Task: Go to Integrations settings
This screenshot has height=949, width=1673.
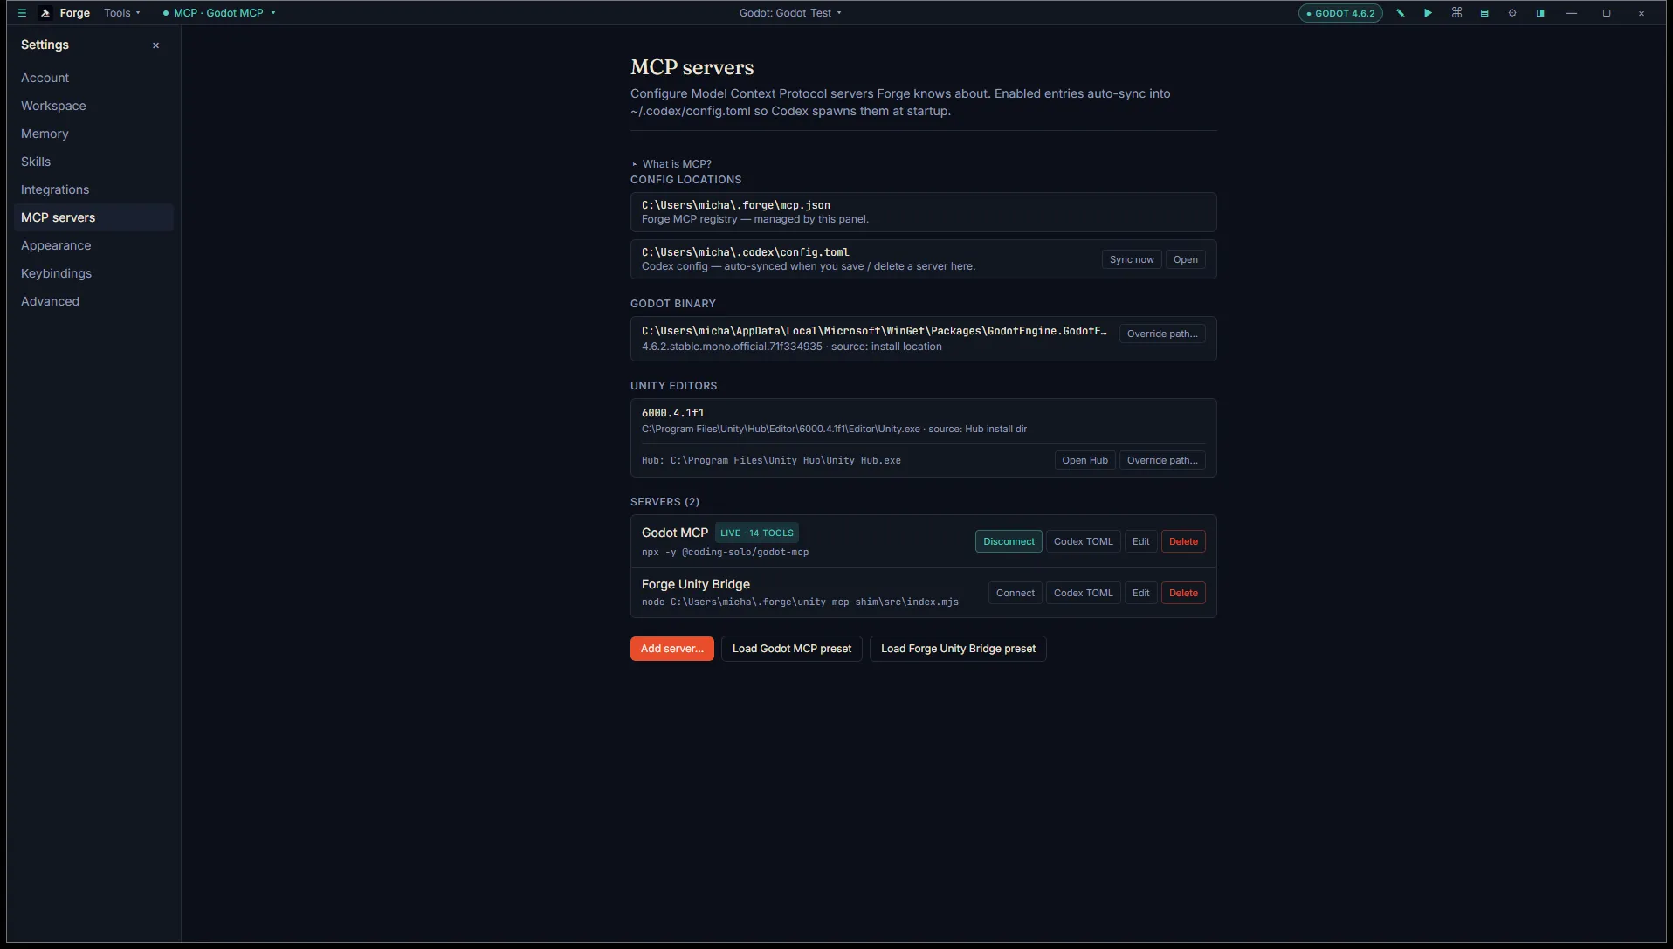Action: (x=93, y=189)
